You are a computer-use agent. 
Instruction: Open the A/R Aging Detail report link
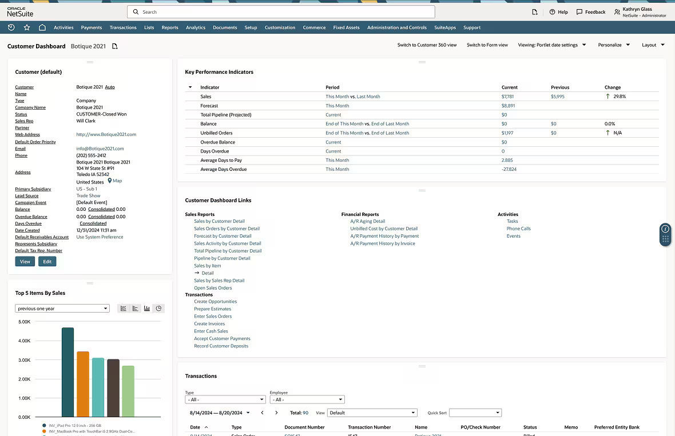(368, 221)
